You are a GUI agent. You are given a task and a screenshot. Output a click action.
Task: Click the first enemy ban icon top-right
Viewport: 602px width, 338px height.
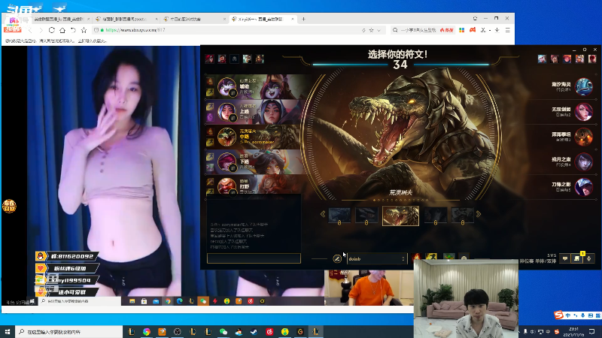(542, 59)
